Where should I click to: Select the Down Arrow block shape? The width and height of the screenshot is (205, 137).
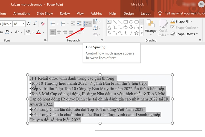tap(131, 27)
